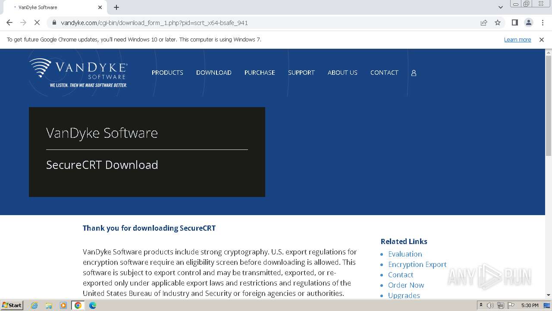Show hidden tray icons
Viewport: 552px width, 311px height.
(481, 305)
